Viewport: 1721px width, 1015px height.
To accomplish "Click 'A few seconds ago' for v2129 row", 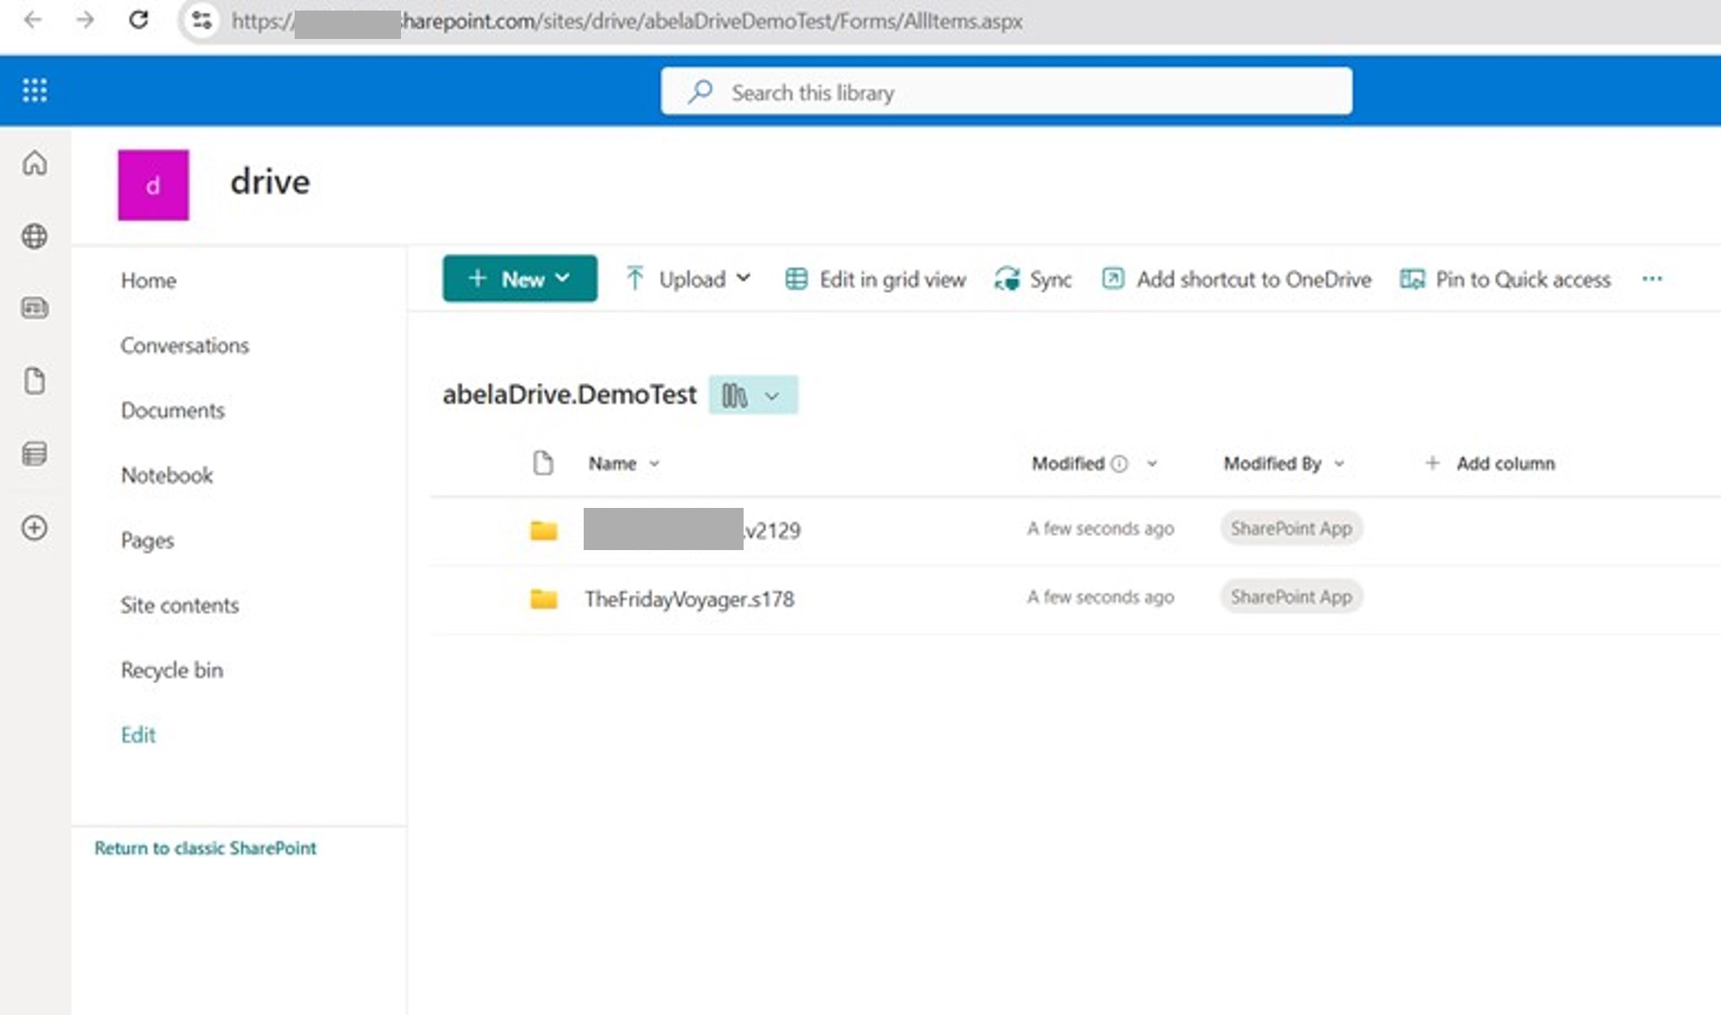I will (1101, 529).
